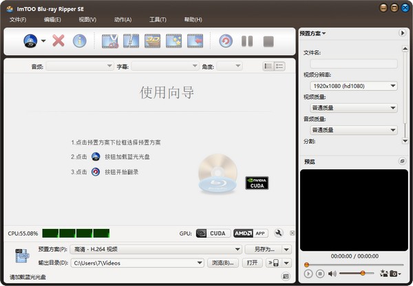Viewport: 413px width, 286px height.
Task: Click the 3D conversion toolbar icon
Action: (x=152, y=41)
